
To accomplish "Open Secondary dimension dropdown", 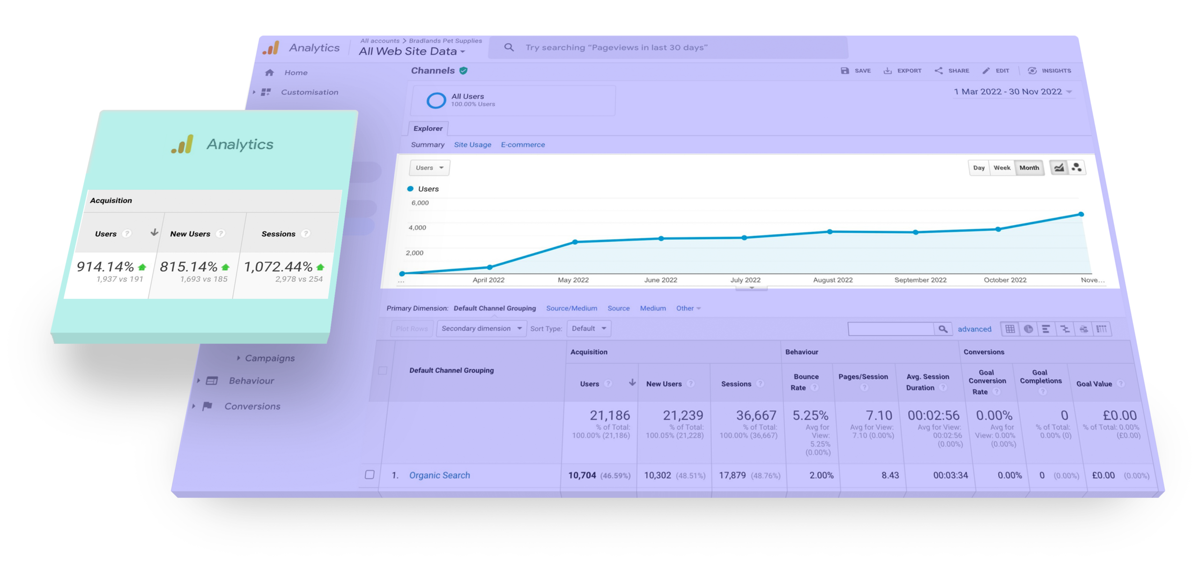I will click(481, 329).
